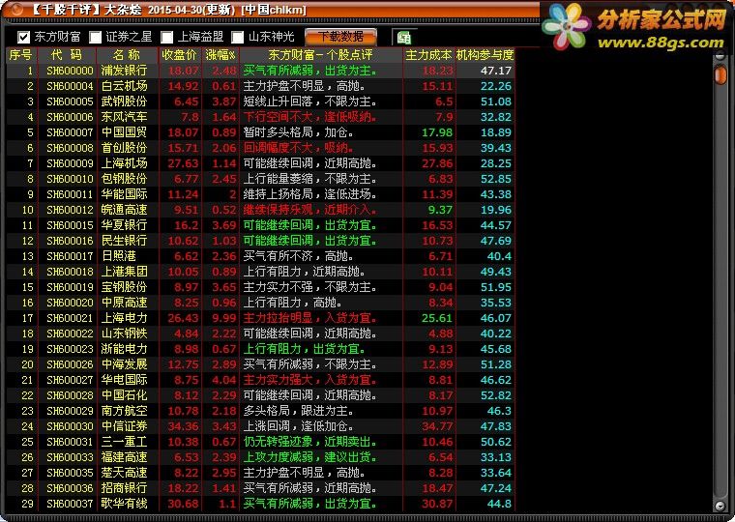Sort by the 涨幅% column header
Viewport: 735px width, 522px height.
click(x=220, y=55)
